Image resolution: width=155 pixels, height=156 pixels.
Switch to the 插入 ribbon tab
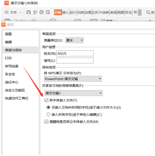[x=65, y=12]
